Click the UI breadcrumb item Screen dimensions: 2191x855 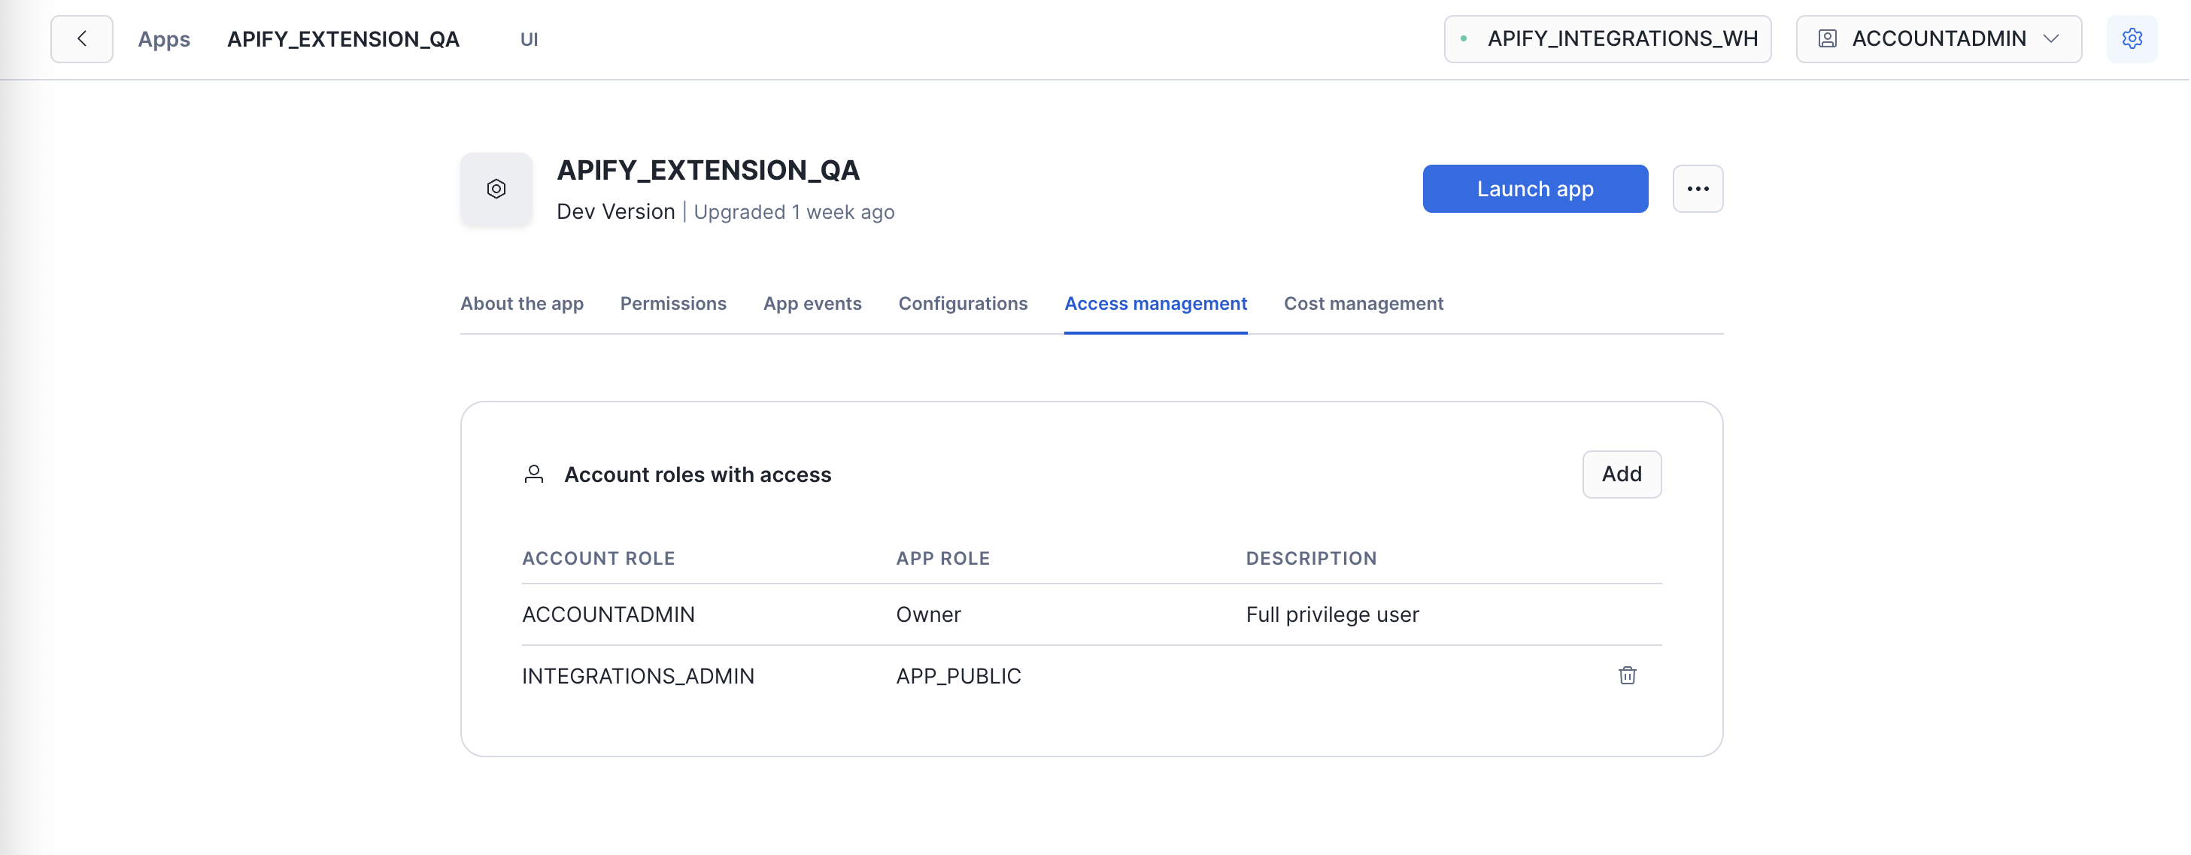point(529,38)
